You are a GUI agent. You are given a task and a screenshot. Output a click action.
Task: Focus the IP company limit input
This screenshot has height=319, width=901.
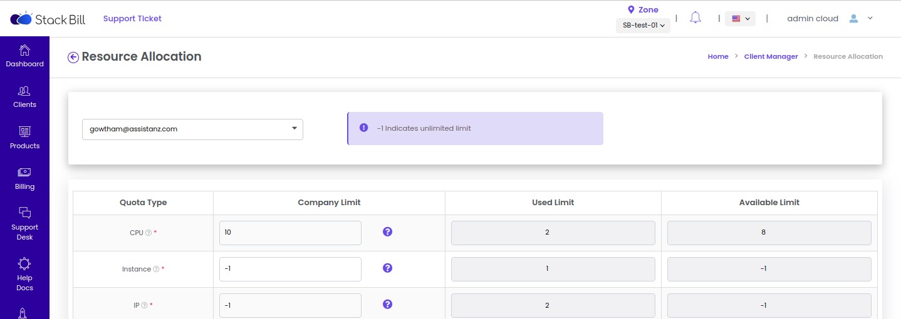coord(290,305)
